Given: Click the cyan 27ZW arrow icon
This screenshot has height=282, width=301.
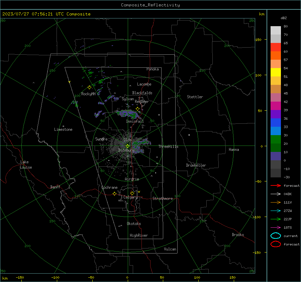Looking at the screenshot, I should [276, 211].
